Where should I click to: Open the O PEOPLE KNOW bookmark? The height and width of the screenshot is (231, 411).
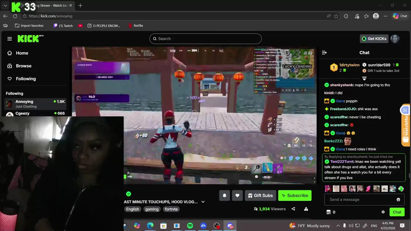point(104,26)
